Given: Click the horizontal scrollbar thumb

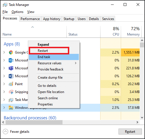Looking at the screenshot, I should click(x=34, y=122).
